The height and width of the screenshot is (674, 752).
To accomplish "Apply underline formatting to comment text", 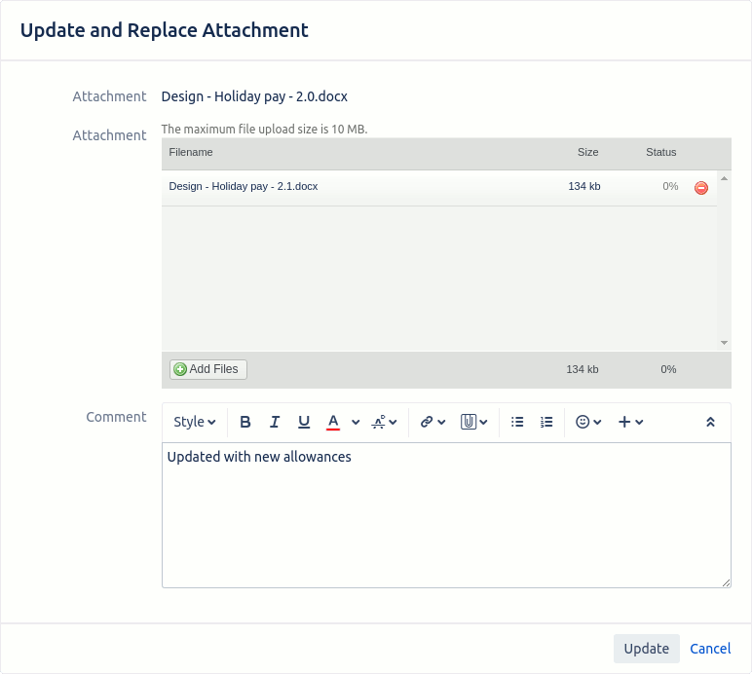I will pyautogui.click(x=304, y=422).
